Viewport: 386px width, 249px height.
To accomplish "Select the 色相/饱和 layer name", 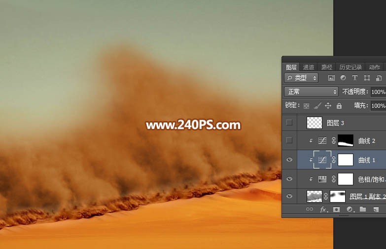I will (372, 179).
